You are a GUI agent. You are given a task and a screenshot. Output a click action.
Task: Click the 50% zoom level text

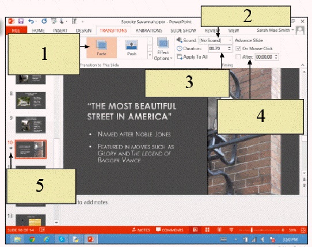(x=292, y=230)
